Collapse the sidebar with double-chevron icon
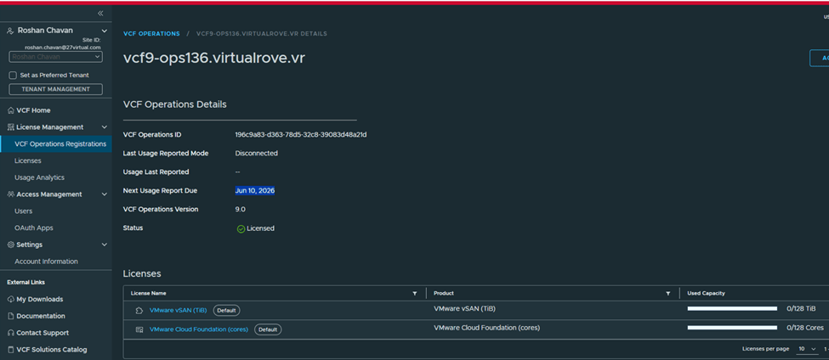Viewport: 829px width, 360px height. click(x=100, y=14)
